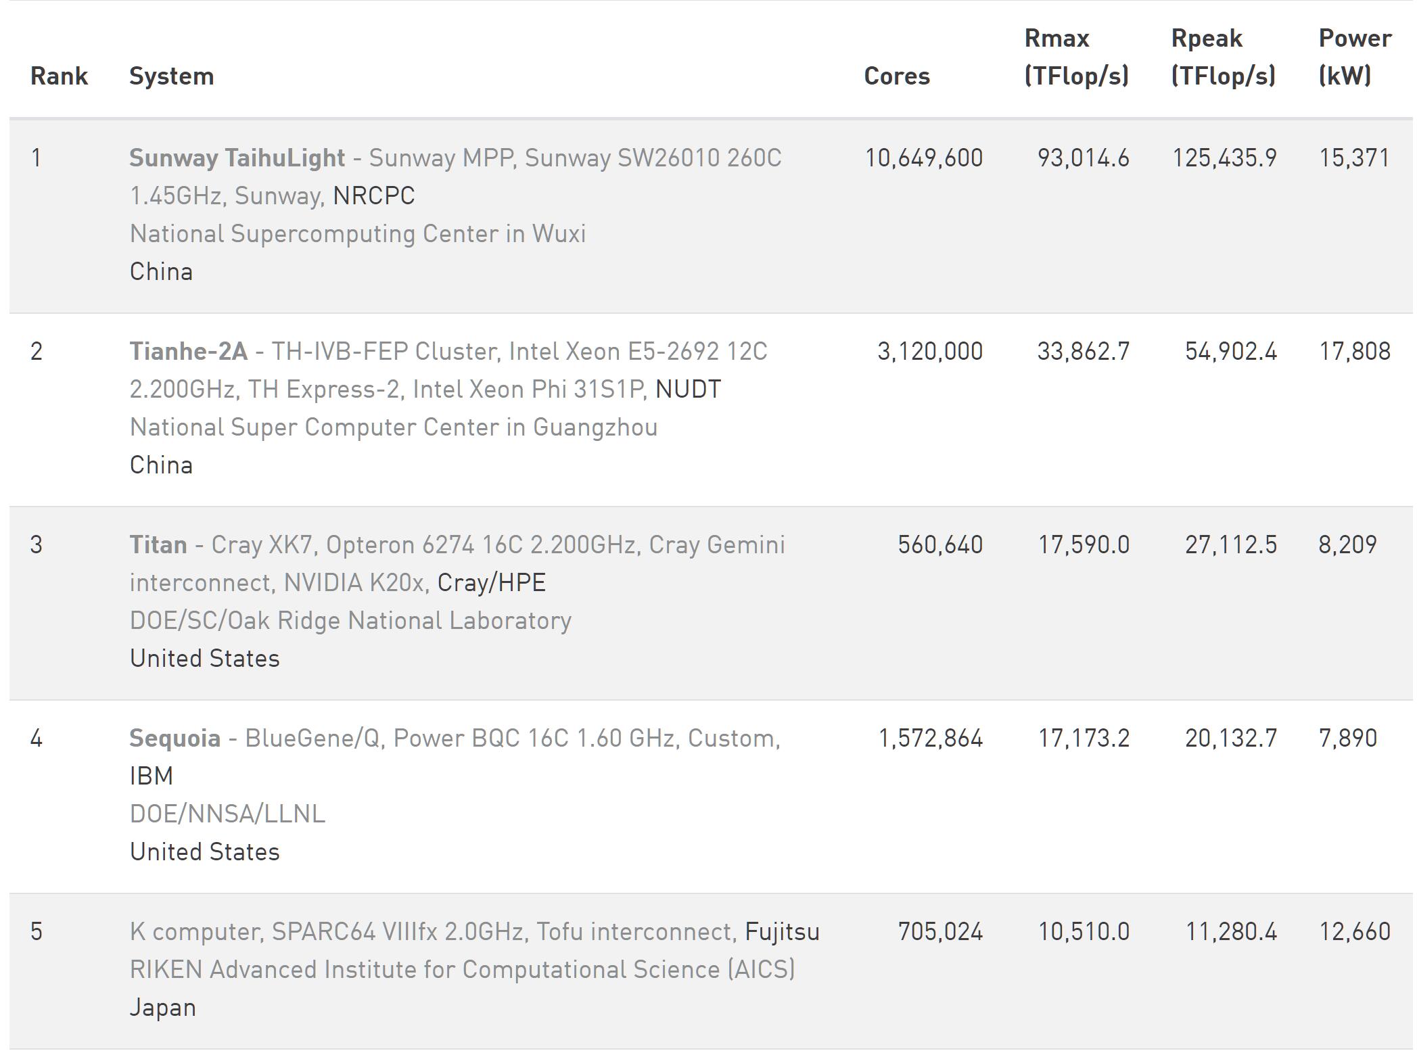The height and width of the screenshot is (1051, 1417).
Task: Click the NRCPC manufacturer text
Action: pos(374,196)
